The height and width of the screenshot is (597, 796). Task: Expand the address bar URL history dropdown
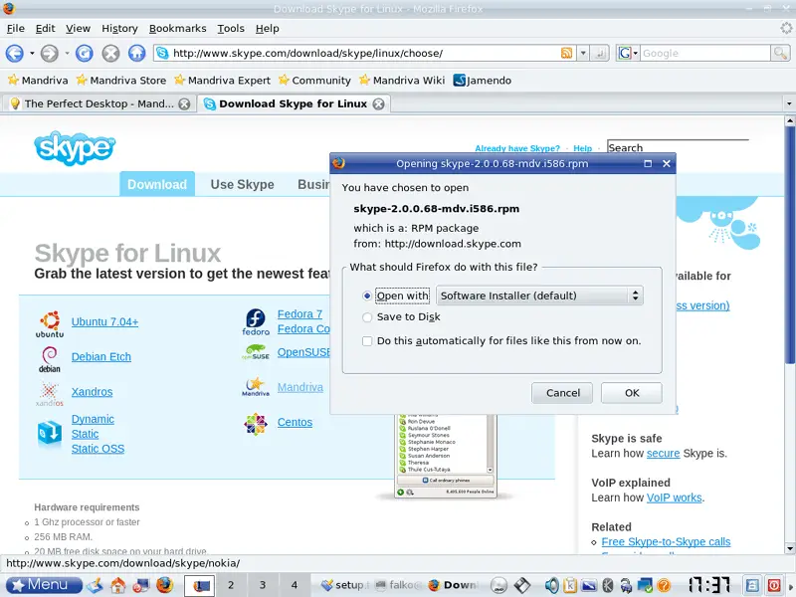click(583, 53)
